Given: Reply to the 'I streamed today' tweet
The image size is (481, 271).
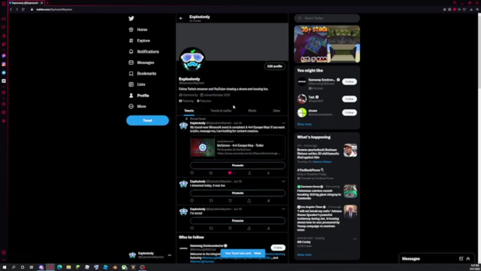Looking at the screenshot, I should click(192, 201).
